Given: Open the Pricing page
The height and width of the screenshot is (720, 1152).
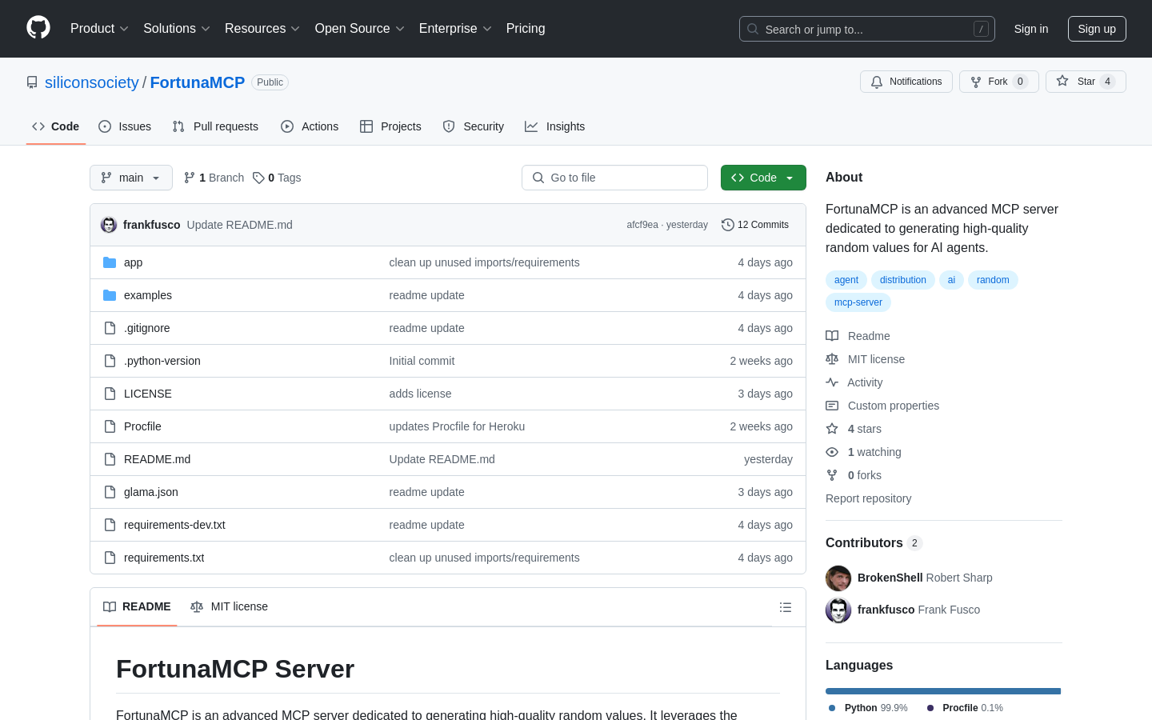Looking at the screenshot, I should point(526,29).
